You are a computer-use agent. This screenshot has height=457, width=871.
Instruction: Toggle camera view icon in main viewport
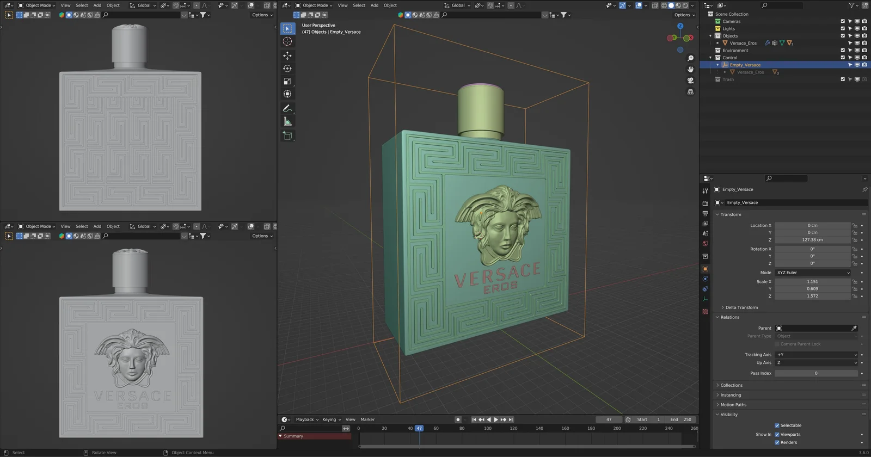690,81
